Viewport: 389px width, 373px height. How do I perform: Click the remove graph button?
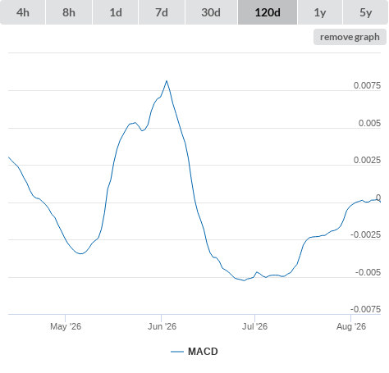pyautogui.click(x=350, y=37)
